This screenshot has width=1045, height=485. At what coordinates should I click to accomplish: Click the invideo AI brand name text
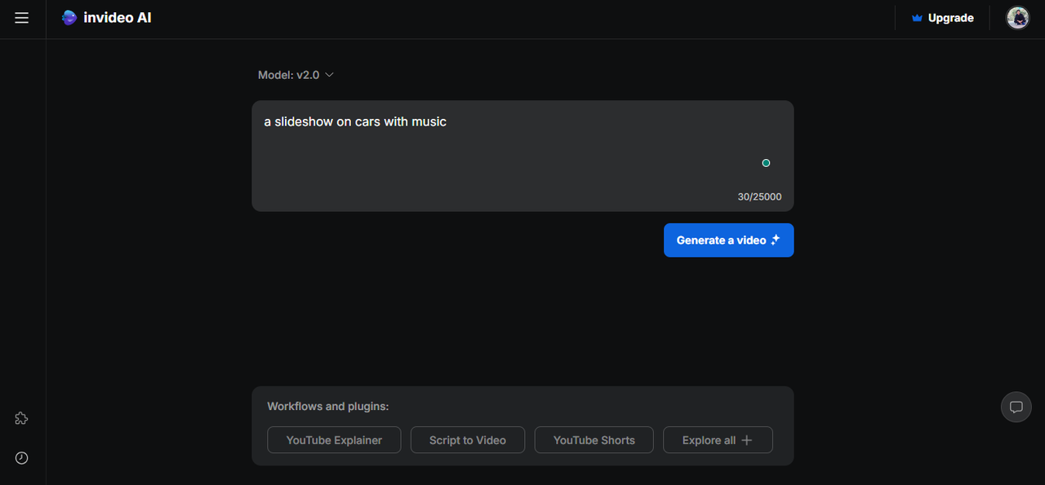[118, 18]
